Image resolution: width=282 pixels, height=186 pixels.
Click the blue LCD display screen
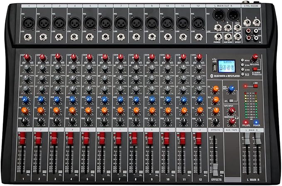click(227, 65)
